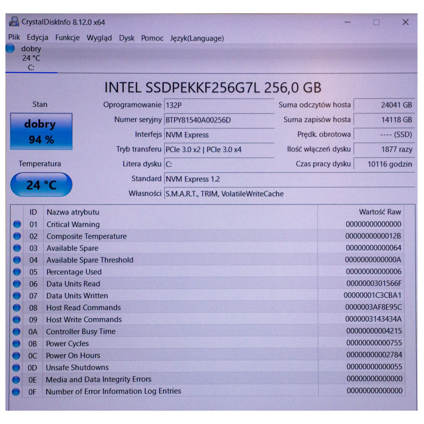Image resolution: width=424 pixels, height=424 pixels.
Task: Select the 'Data Units Written' attribute name
Action: pos(77,296)
